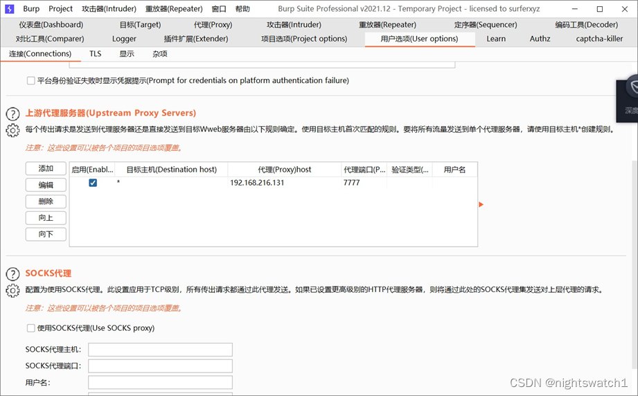The width and height of the screenshot is (638, 396).
Task: Enable Use SOCKS proxy checkbox
Action: pos(31,327)
